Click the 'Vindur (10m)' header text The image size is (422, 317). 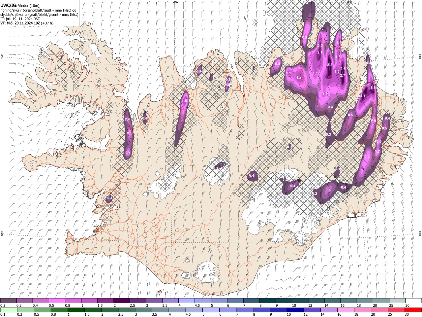(x=28, y=5)
